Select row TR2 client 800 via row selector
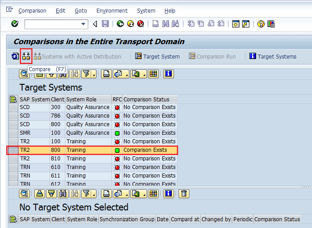This screenshot has width=312, height=228. click(13, 150)
